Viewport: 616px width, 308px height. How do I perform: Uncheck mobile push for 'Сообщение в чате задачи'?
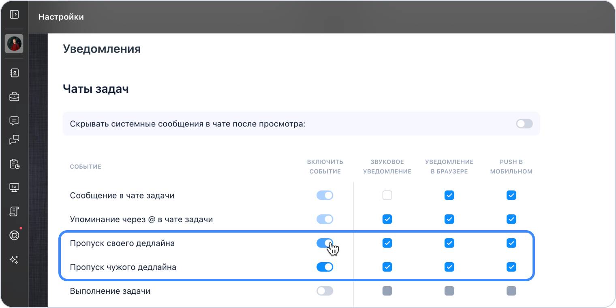point(511,196)
